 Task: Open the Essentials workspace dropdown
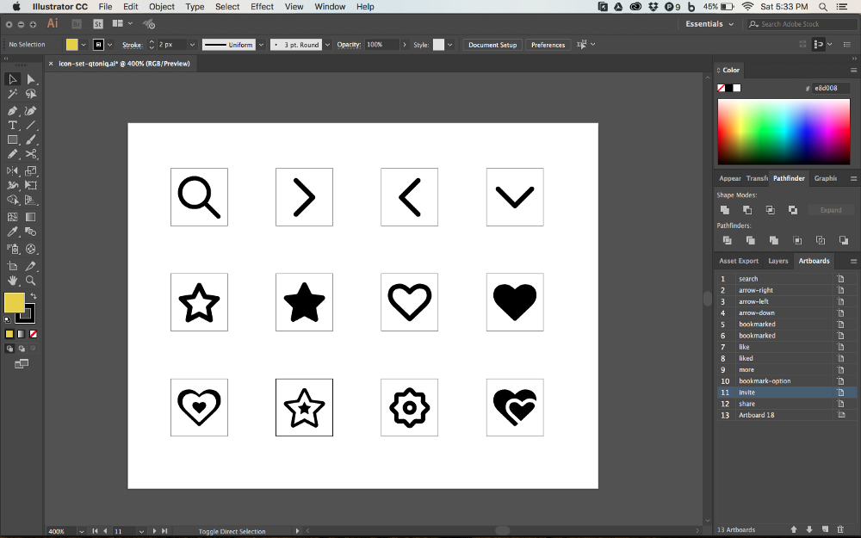click(710, 24)
